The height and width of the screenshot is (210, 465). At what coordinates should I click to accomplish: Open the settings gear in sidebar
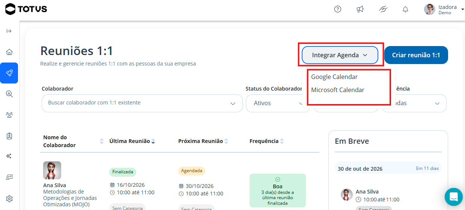click(x=9, y=199)
